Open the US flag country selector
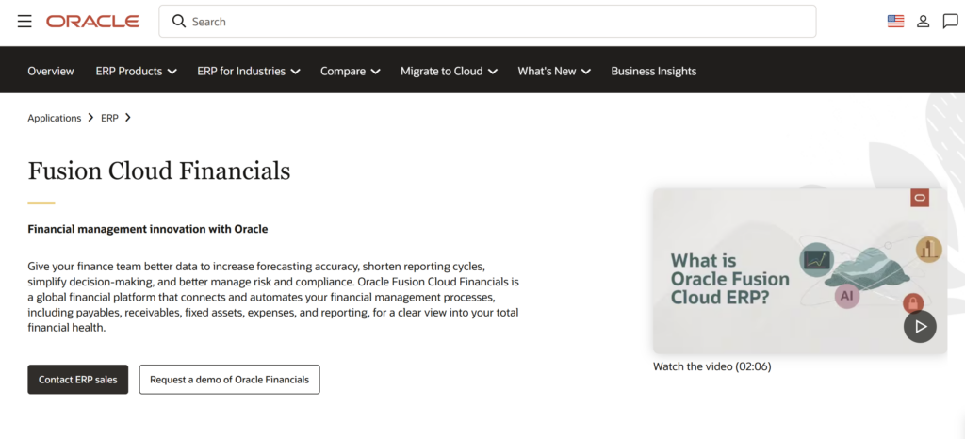This screenshot has height=439, width=965. (895, 22)
